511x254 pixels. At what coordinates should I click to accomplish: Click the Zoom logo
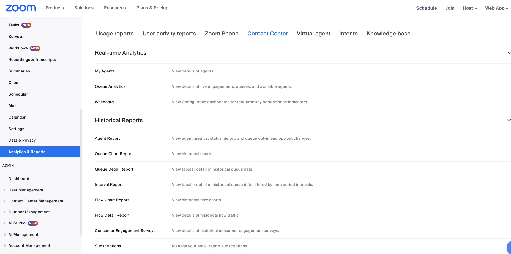[x=21, y=8]
